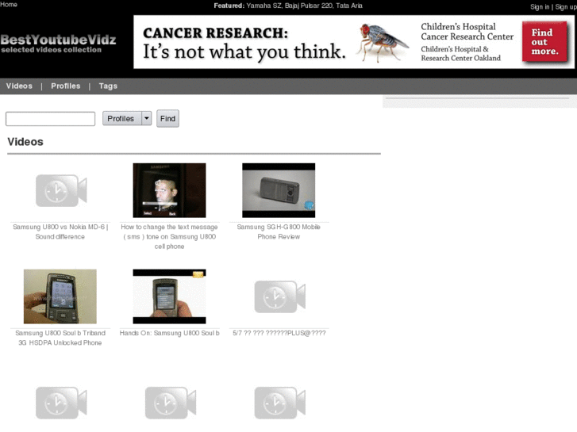The width and height of the screenshot is (577, 432).
Task: Click the Find button
Action: point(167,118)
